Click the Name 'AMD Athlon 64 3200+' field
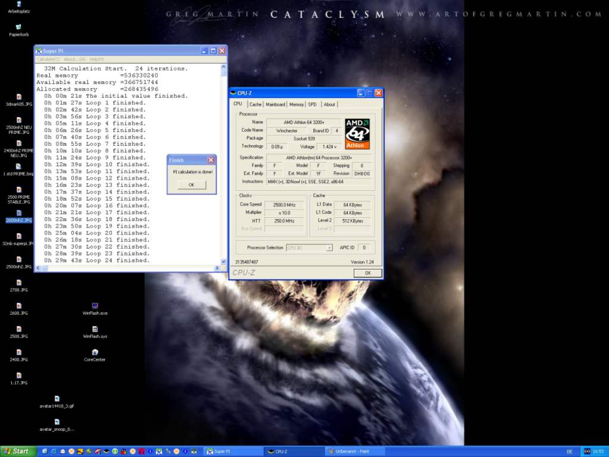The height and width of the screenshot is (457, 609). pos(304,123)
